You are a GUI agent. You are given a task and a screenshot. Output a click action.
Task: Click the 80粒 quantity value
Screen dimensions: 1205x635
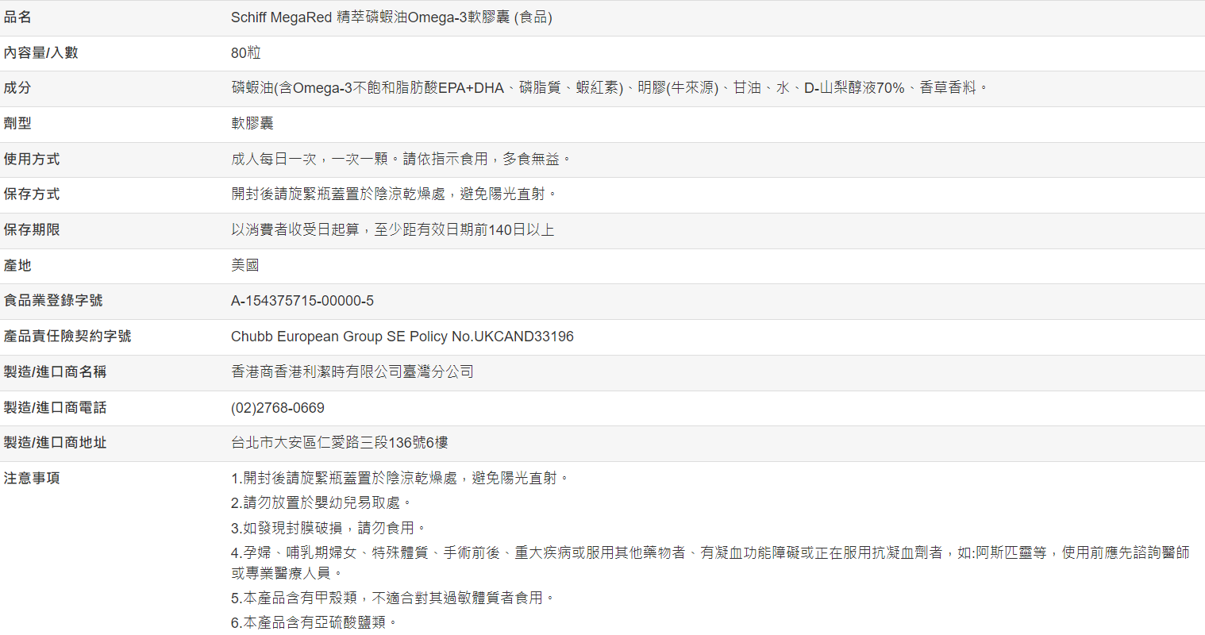245,53
